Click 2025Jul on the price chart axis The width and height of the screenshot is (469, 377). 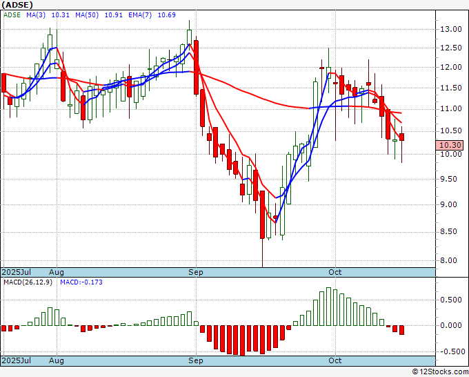click(x=17, y=272)
